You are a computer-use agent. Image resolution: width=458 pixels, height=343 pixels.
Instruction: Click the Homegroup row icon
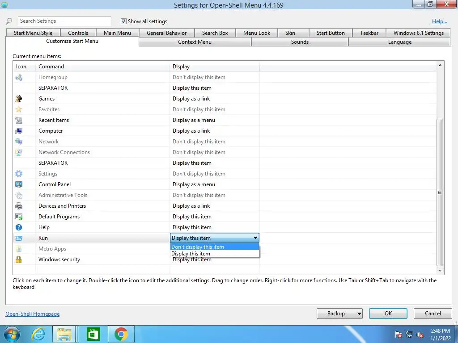coord(19,77)
